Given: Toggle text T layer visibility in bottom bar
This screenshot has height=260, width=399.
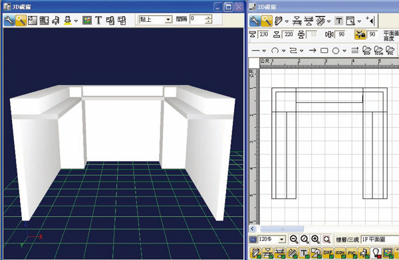Looking at the screenshot, I should point(304,253).
